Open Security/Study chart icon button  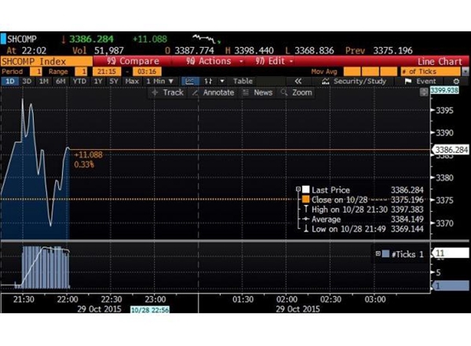354,81
